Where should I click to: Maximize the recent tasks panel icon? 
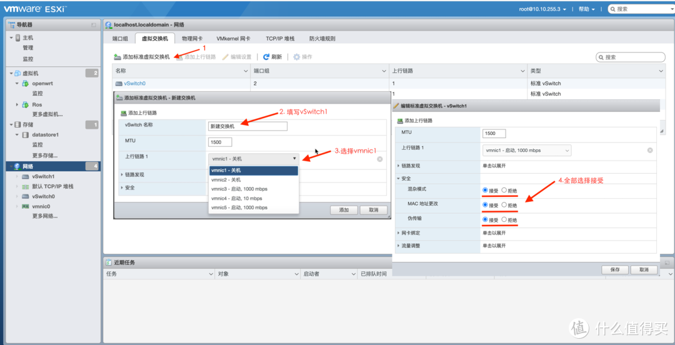(x=667, y=262)
